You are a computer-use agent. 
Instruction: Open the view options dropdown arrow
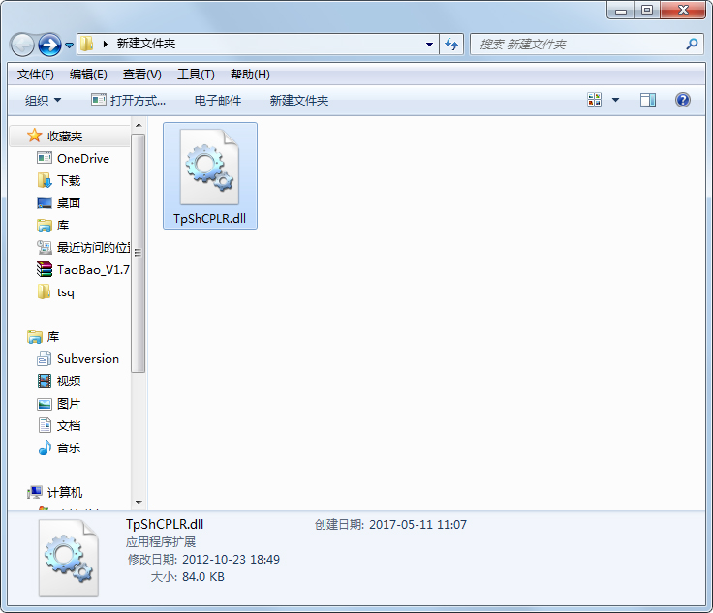[x=615, y=100]
